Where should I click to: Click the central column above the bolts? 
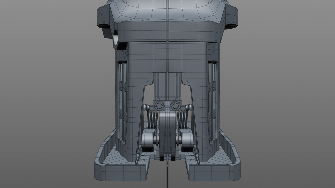click(167, 86)
